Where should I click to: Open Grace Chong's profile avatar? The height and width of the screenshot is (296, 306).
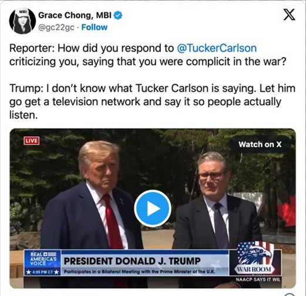click(x=22, y=21)
